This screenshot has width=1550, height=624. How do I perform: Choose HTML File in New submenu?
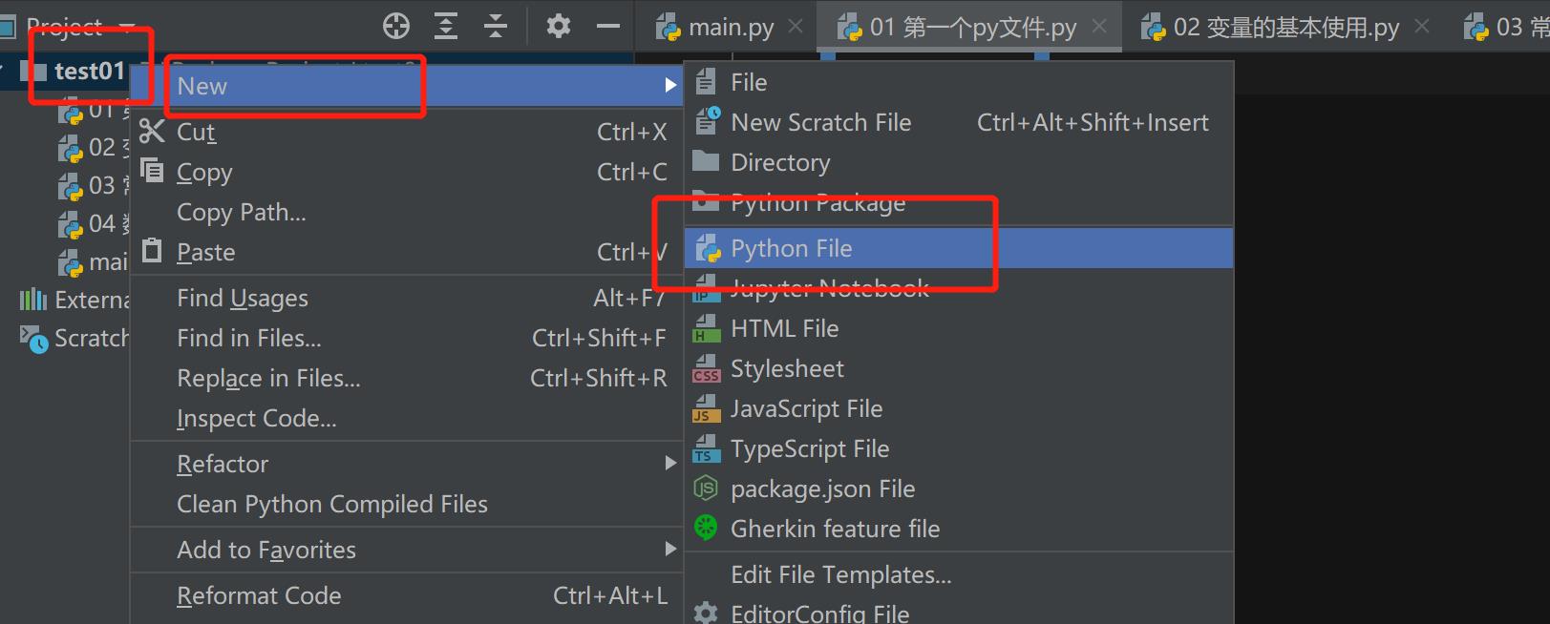959,328
